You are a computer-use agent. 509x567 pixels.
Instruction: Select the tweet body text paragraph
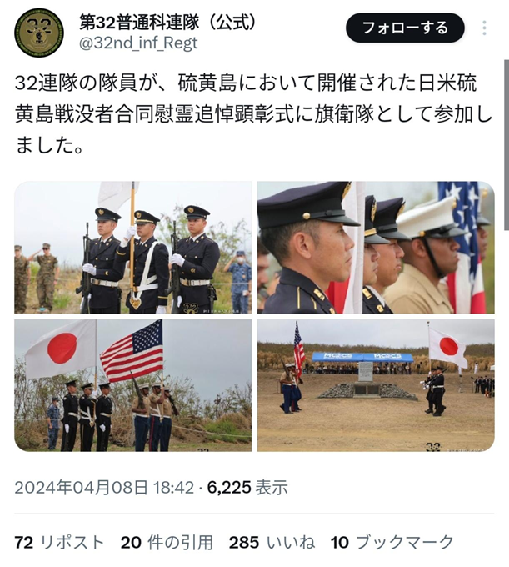click(253, 114)
